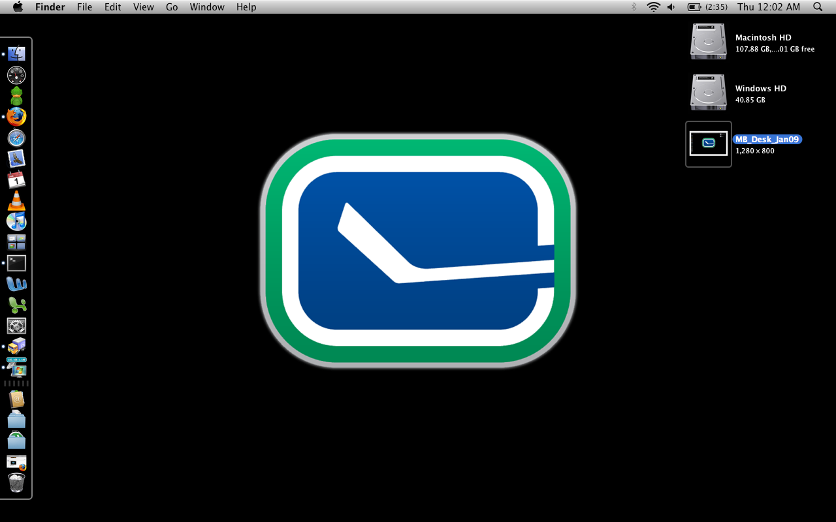Open the Finder application menu
The width and height of the screenshot is (836, 522).
[x=50, y=7]
